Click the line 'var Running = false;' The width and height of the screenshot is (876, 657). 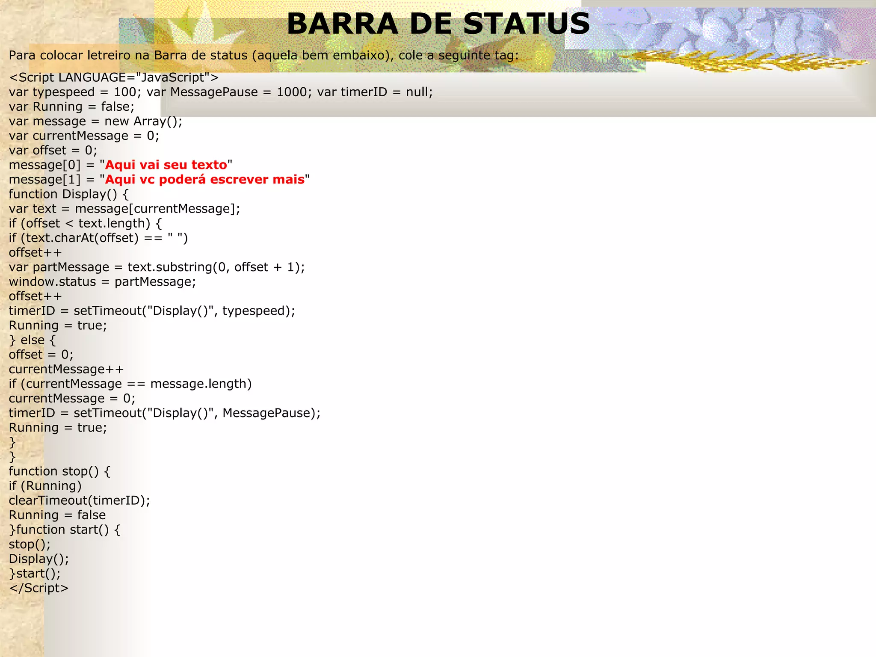pyautogui.click(x=71, y=107)
